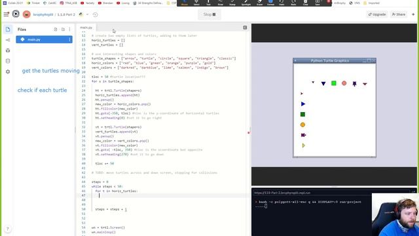This screenshot has width=419, height=236.
Task: Open the Packages cube sidebar icon
Action: coord(8,50)
